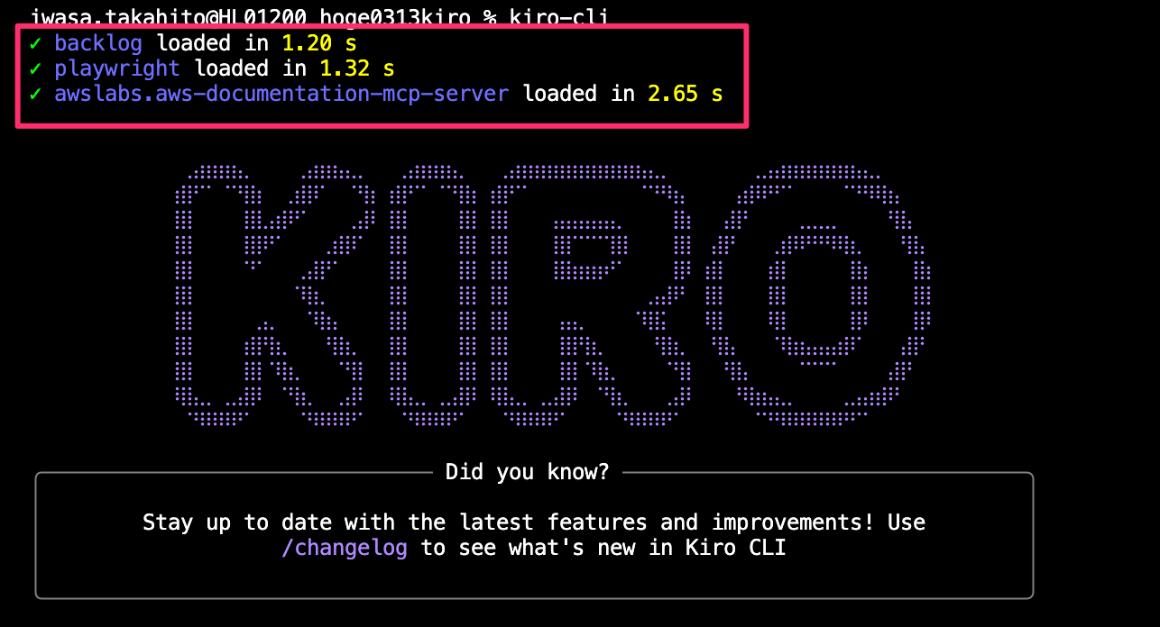This screenshot has width=1160, height=627.
Task: Click the "1.32 s" load time
Action: click(357, 68)
